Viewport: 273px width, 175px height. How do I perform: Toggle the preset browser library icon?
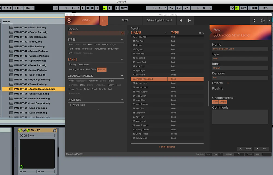point(103,21)
